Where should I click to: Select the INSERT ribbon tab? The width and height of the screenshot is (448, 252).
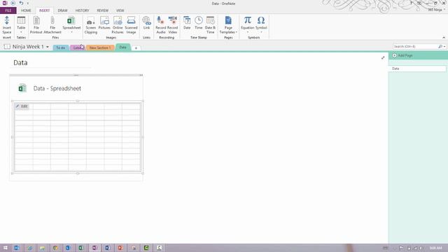(x=44, y=10)
